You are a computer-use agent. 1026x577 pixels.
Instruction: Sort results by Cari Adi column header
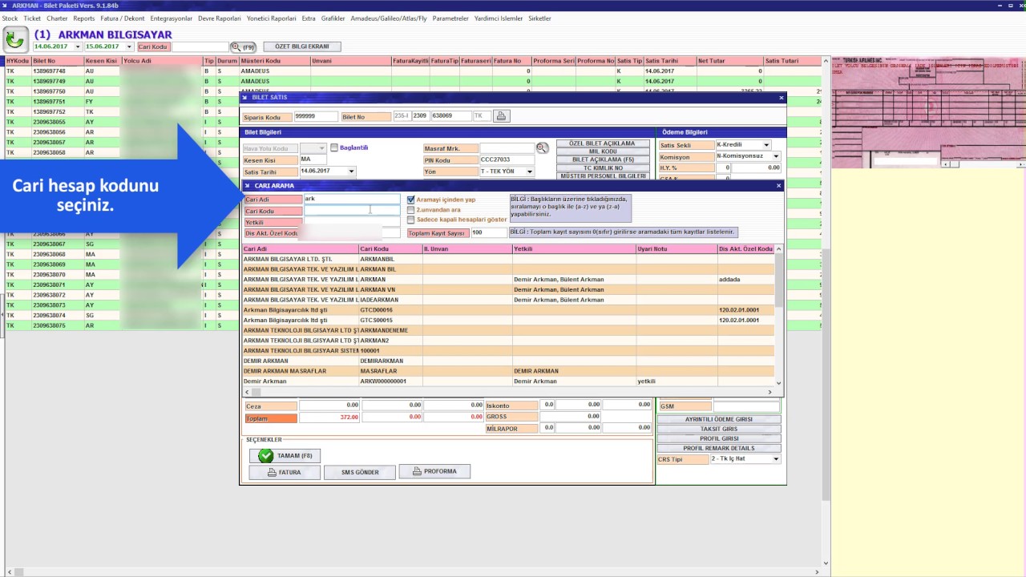point(300,249)
